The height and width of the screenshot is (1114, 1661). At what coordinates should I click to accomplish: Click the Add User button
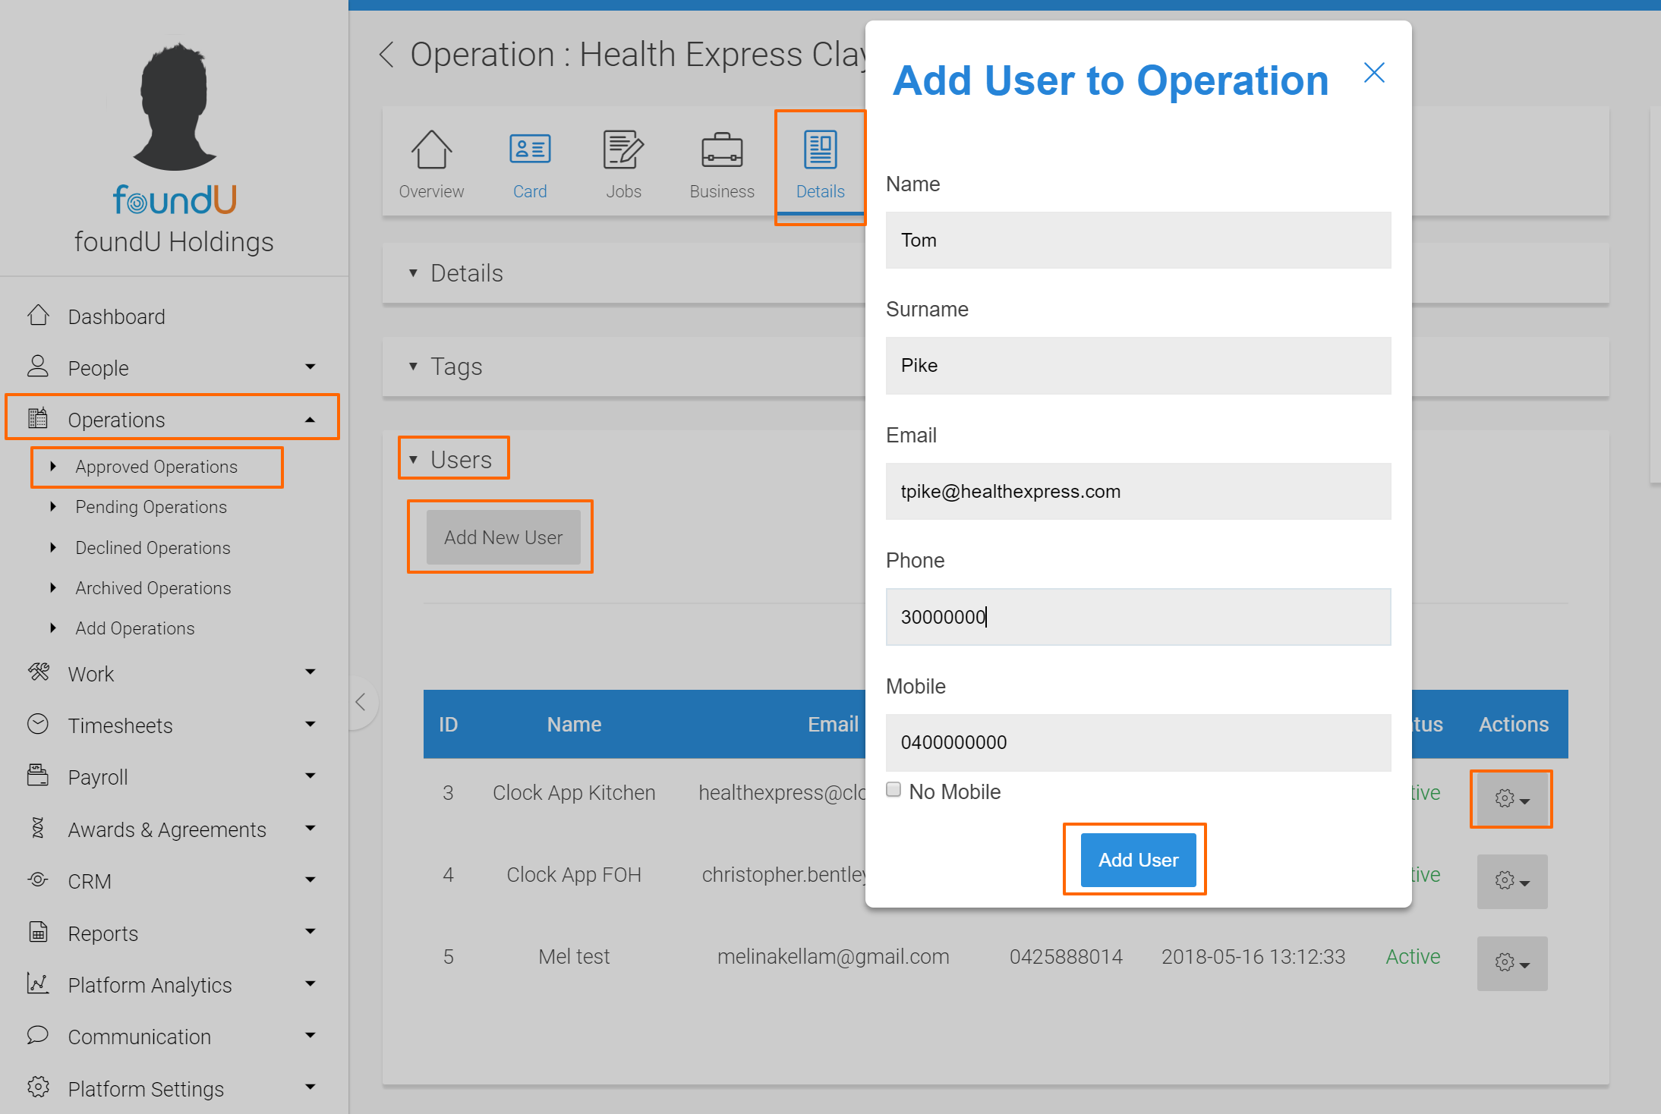1137,860
